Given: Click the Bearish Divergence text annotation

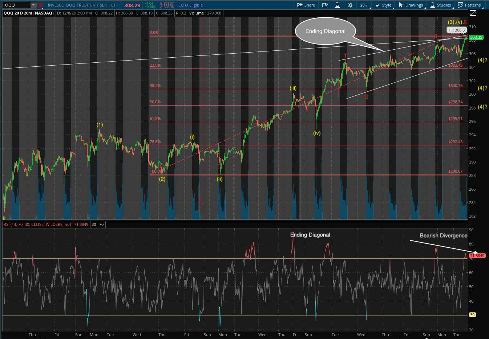Looking at the screenshot, I should coord(443,236).
